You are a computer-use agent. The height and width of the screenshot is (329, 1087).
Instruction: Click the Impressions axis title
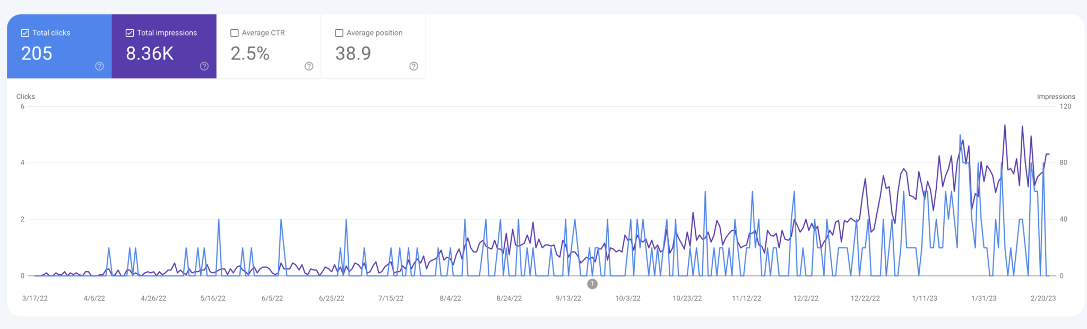(x=1056, y=97)
